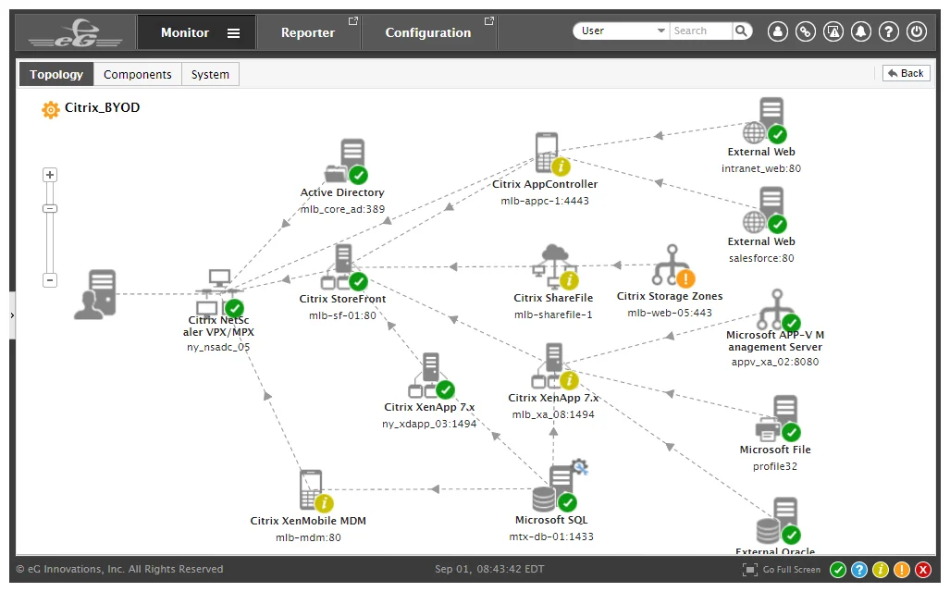
Task: Open the alarm window warning icon
Action: click(833, 31)
